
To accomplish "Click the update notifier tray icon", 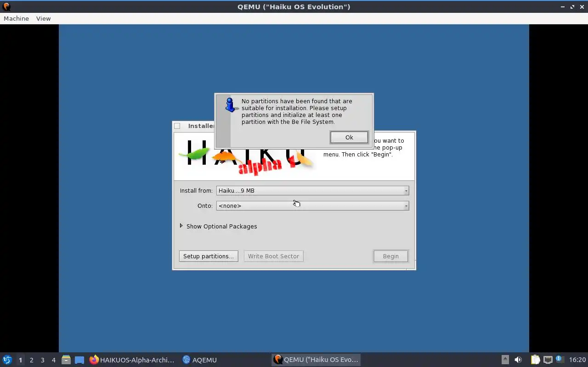I will point(560,359).
